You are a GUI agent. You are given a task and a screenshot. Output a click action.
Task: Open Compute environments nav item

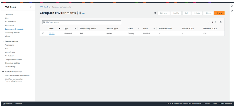pos(14,29)
